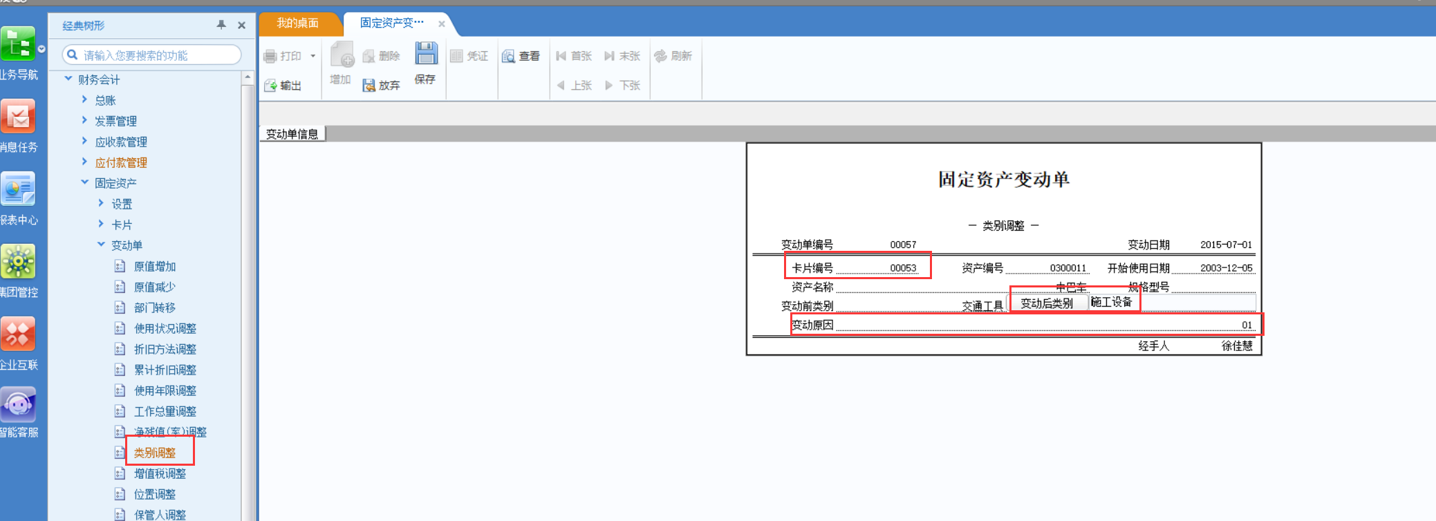1436x521 pixels.
Task: Open 类别调整 in the tree
Action: [155, 453]
